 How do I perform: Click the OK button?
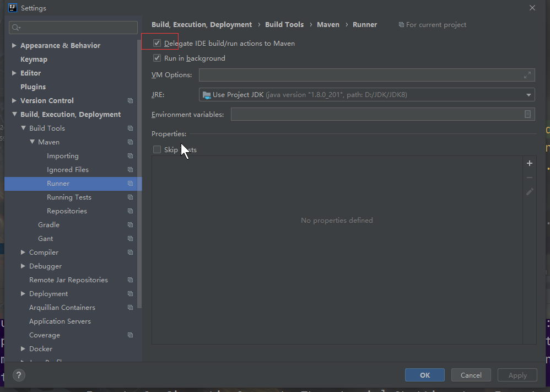(425, 375)
